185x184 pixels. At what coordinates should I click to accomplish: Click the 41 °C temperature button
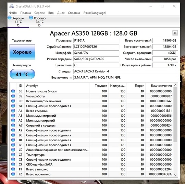(x=22, y=74)
